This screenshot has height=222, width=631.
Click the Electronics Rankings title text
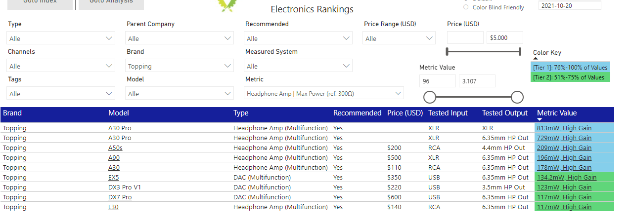click(x=312, y=9)
